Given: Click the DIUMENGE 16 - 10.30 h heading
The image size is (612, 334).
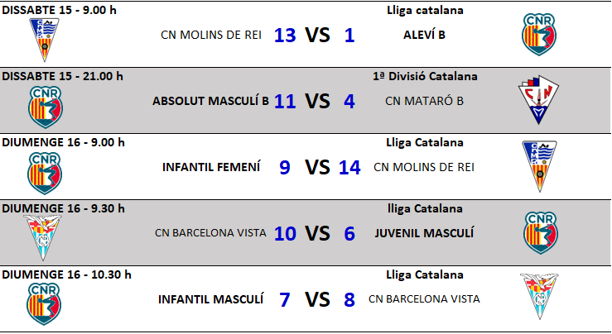Looking at the screenshot, I should click(x=66, y=274).
